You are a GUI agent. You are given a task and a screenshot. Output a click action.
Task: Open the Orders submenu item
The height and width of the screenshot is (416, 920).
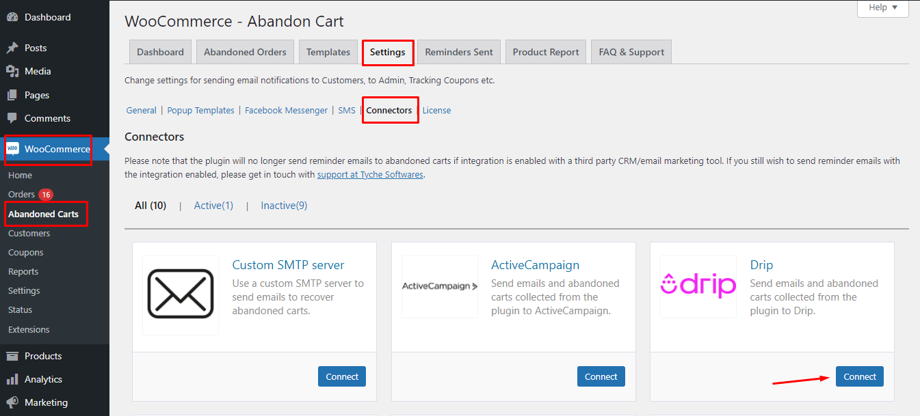click(21, 195)
